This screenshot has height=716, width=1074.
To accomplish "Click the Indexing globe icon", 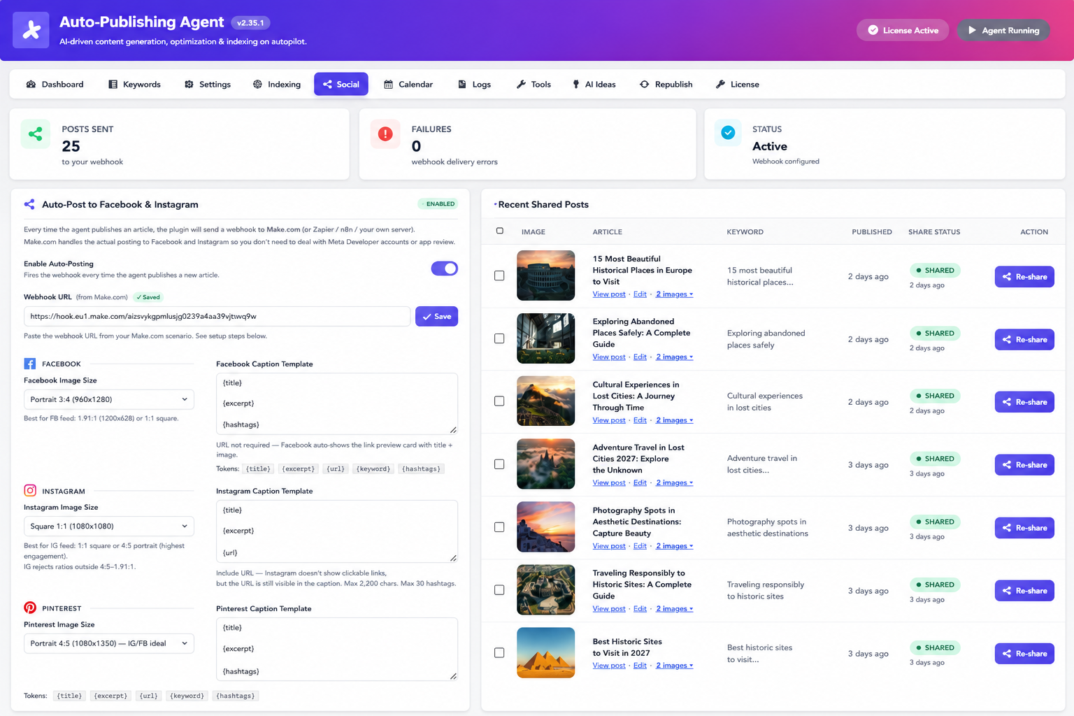I will tap(257, 84).
